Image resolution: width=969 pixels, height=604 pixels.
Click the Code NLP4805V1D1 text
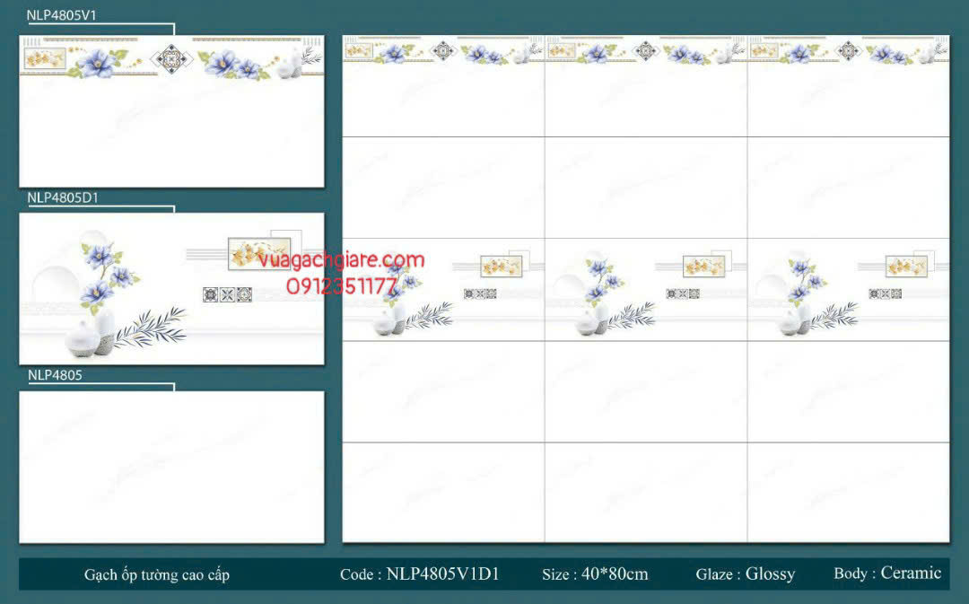419,574
